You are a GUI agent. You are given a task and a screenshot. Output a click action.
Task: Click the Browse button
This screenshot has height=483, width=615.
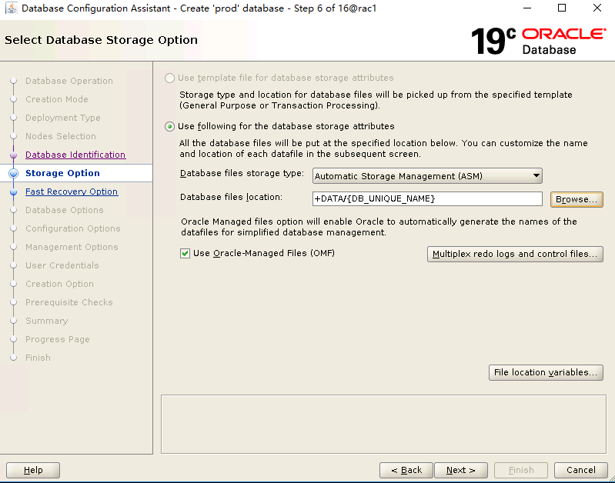click(x=577, y=199)
